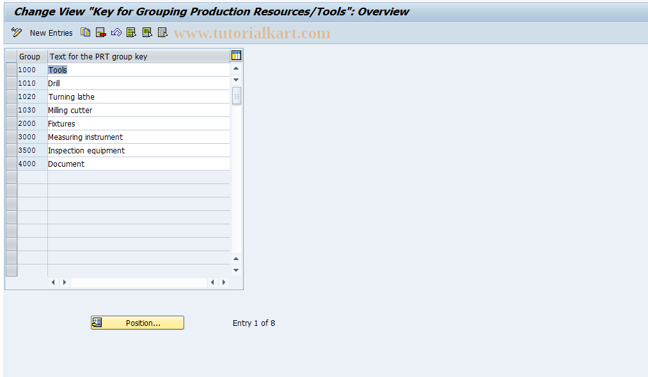Select all entries with Select All icon
This screenshot has height=377, width=648.
click(131, 32)
